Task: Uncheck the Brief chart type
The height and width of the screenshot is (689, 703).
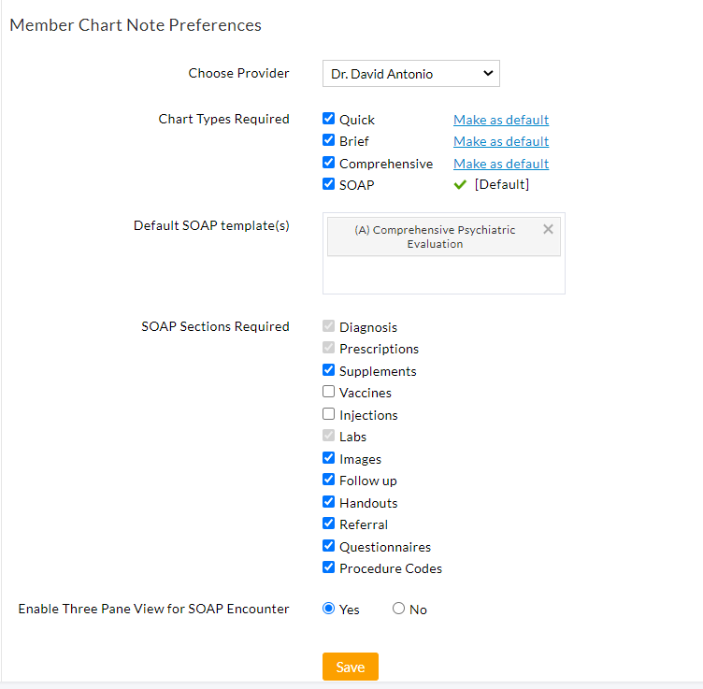Action: point(329,141)
